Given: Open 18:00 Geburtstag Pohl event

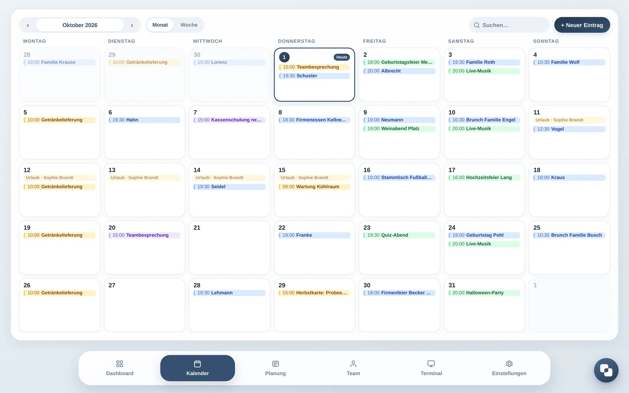Looking at the screenshot, I should [x=484, y=235].
